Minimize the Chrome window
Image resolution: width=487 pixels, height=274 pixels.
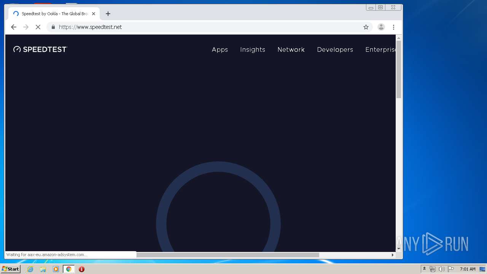pyautogui.click(x=371, y=7)
